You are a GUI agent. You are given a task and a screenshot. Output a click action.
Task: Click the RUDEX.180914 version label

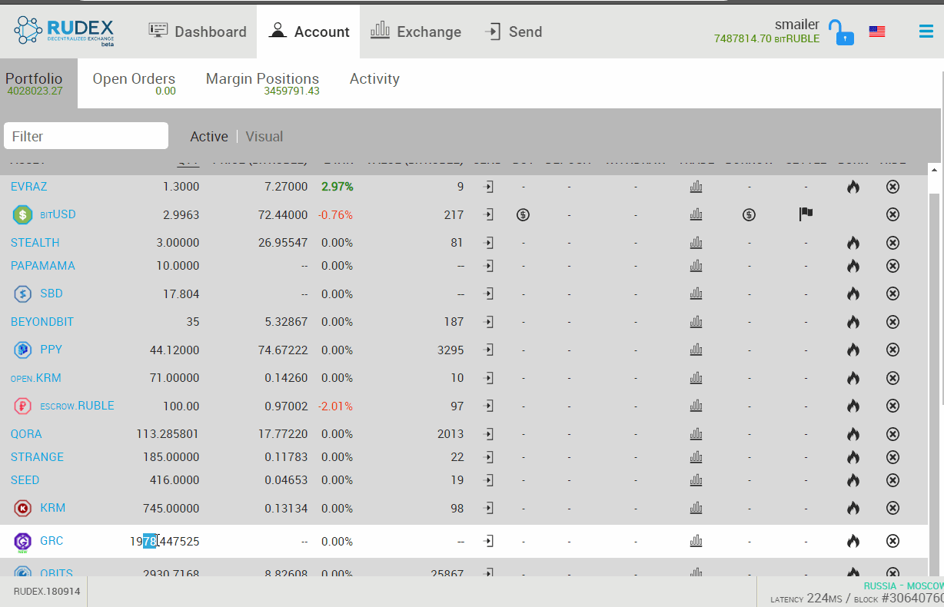(x=47, y=592)
